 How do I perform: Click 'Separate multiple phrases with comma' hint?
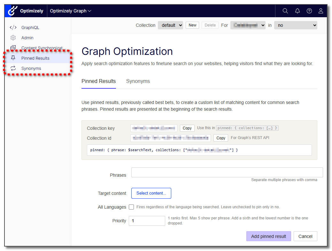coord(284,180)
